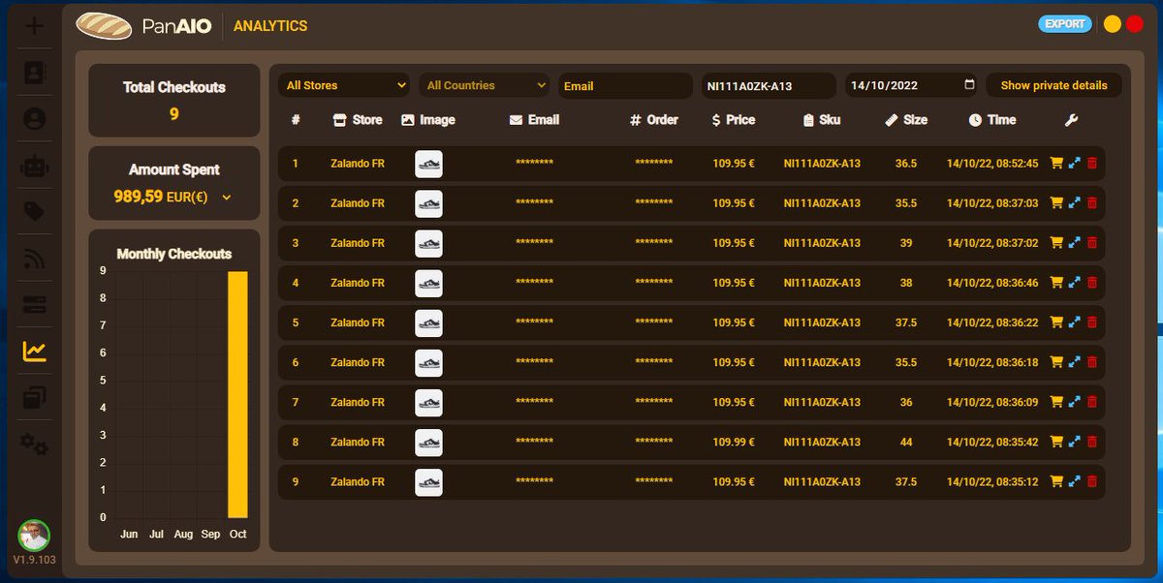Click the Store column header
The height and width of the screenshot is (583, 1163).
coord(358,120)
